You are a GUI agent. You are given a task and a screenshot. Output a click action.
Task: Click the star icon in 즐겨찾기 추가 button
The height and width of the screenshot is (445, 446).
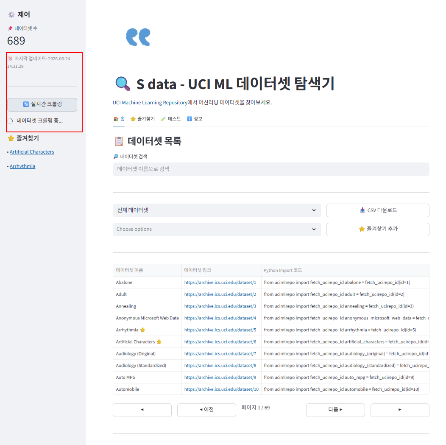point(362,229)
